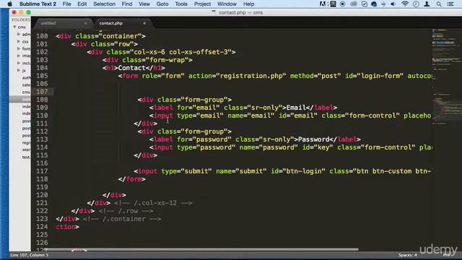Open the Goto menu
The height and width of the screenshot is (260, 462).
162,4
